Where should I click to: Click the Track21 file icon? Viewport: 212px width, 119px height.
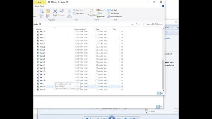38,34
